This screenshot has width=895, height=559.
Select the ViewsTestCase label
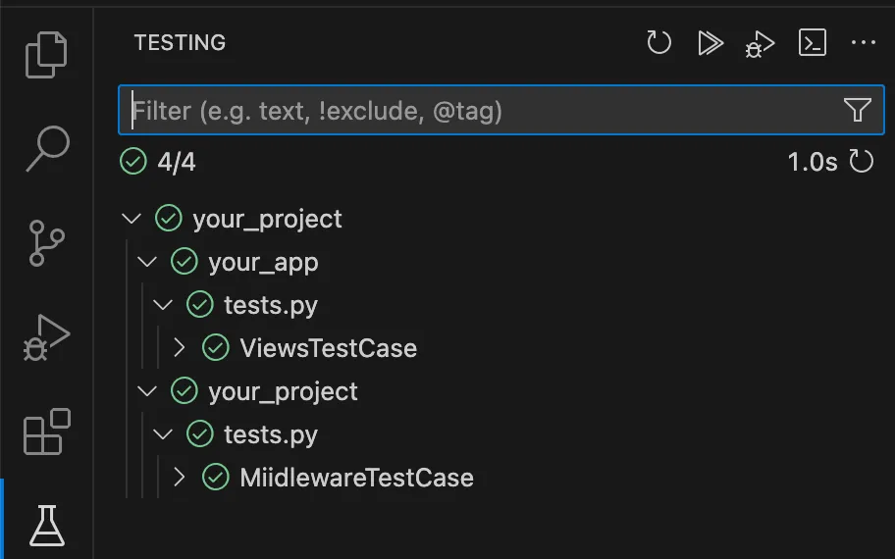coord(328,348)
